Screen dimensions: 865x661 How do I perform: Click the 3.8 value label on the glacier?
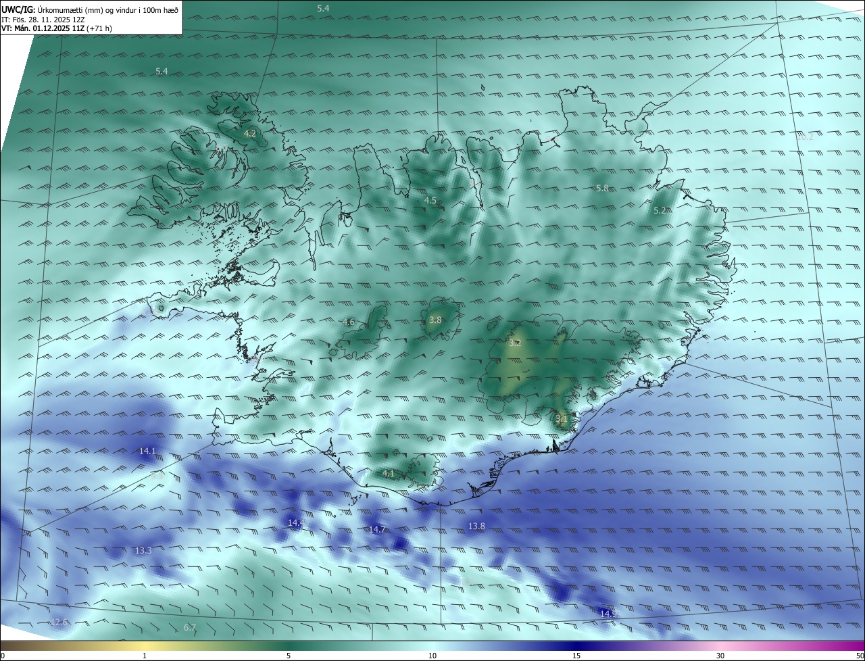[435, 320]
